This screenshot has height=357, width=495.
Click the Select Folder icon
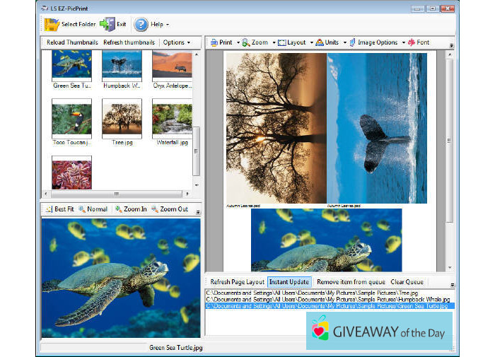point(52,24)
